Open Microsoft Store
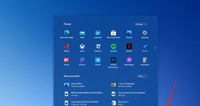 (x=113, y=34)
